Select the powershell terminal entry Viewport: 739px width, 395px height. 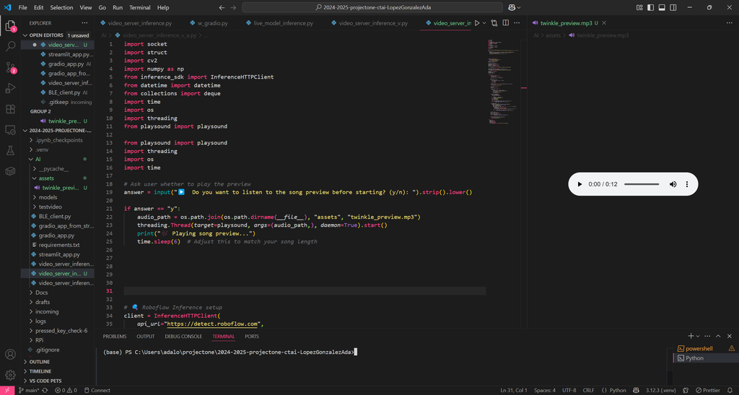pos(699,348)
